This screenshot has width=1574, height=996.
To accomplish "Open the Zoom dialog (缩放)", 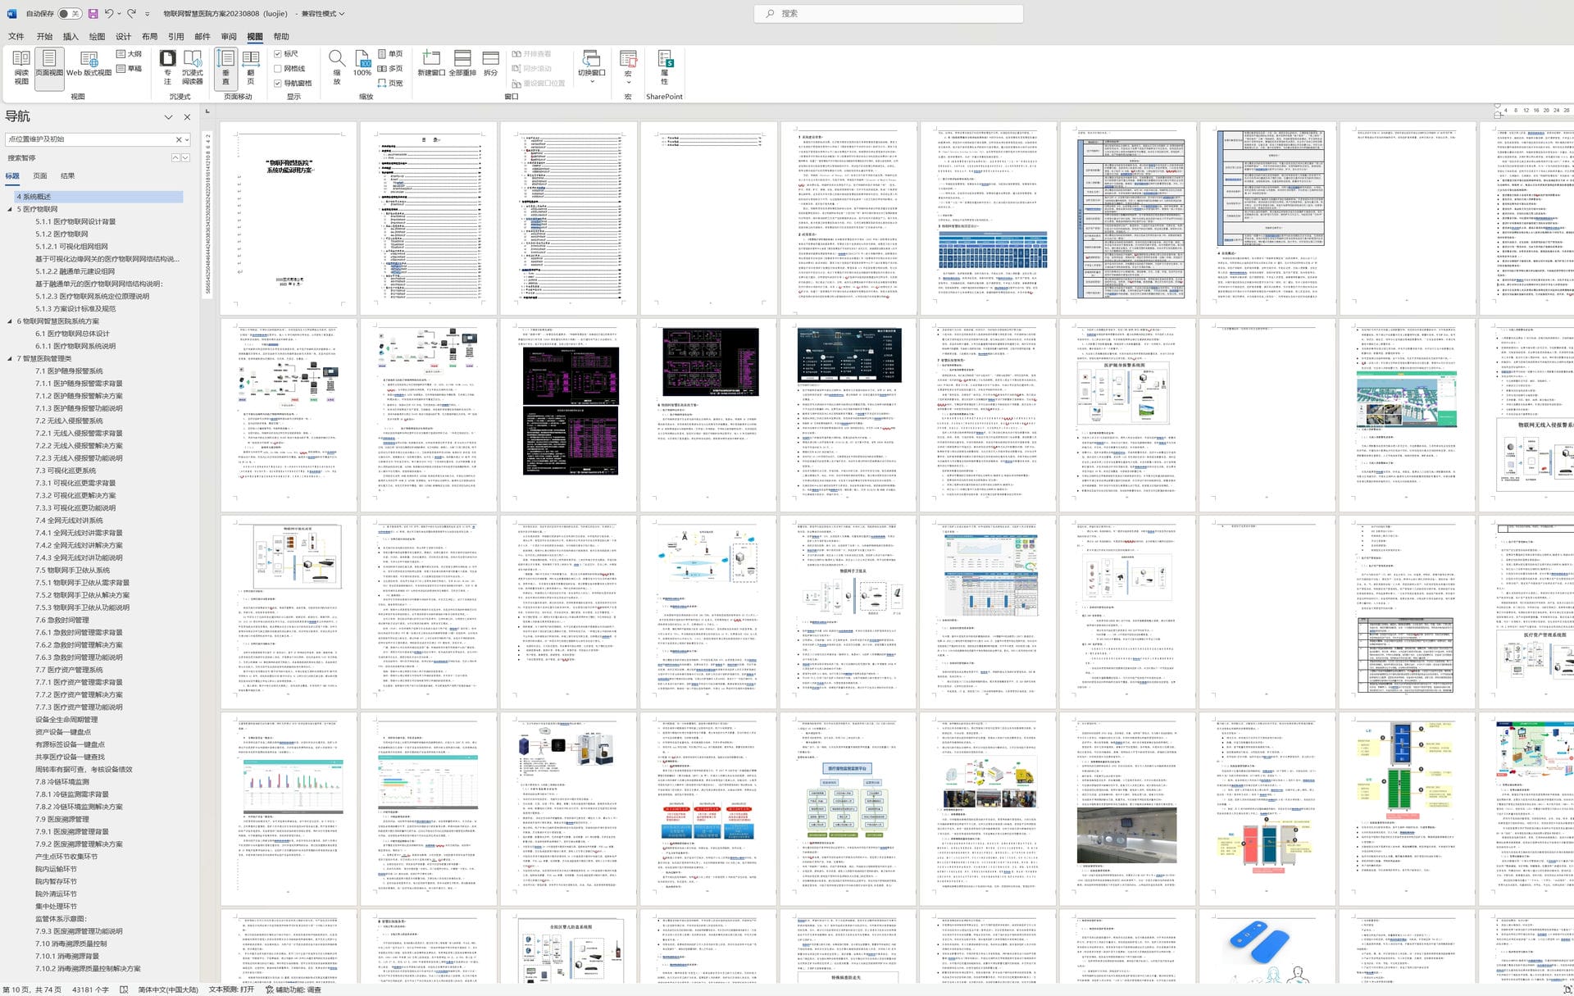I will pyautogui.click(x=336, y=66).
